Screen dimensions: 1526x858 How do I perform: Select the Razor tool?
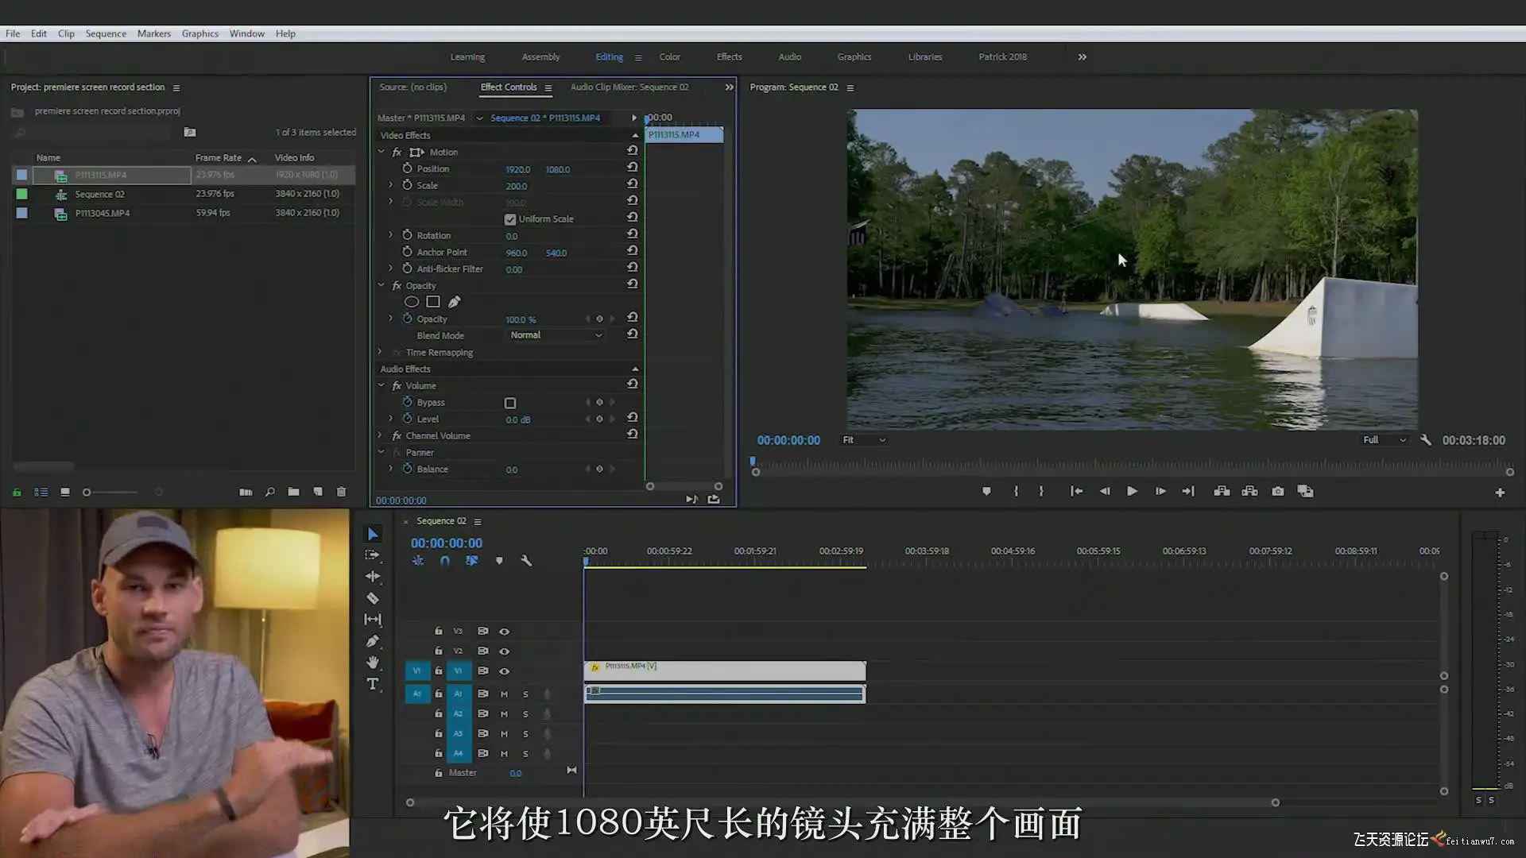[372, 598]
